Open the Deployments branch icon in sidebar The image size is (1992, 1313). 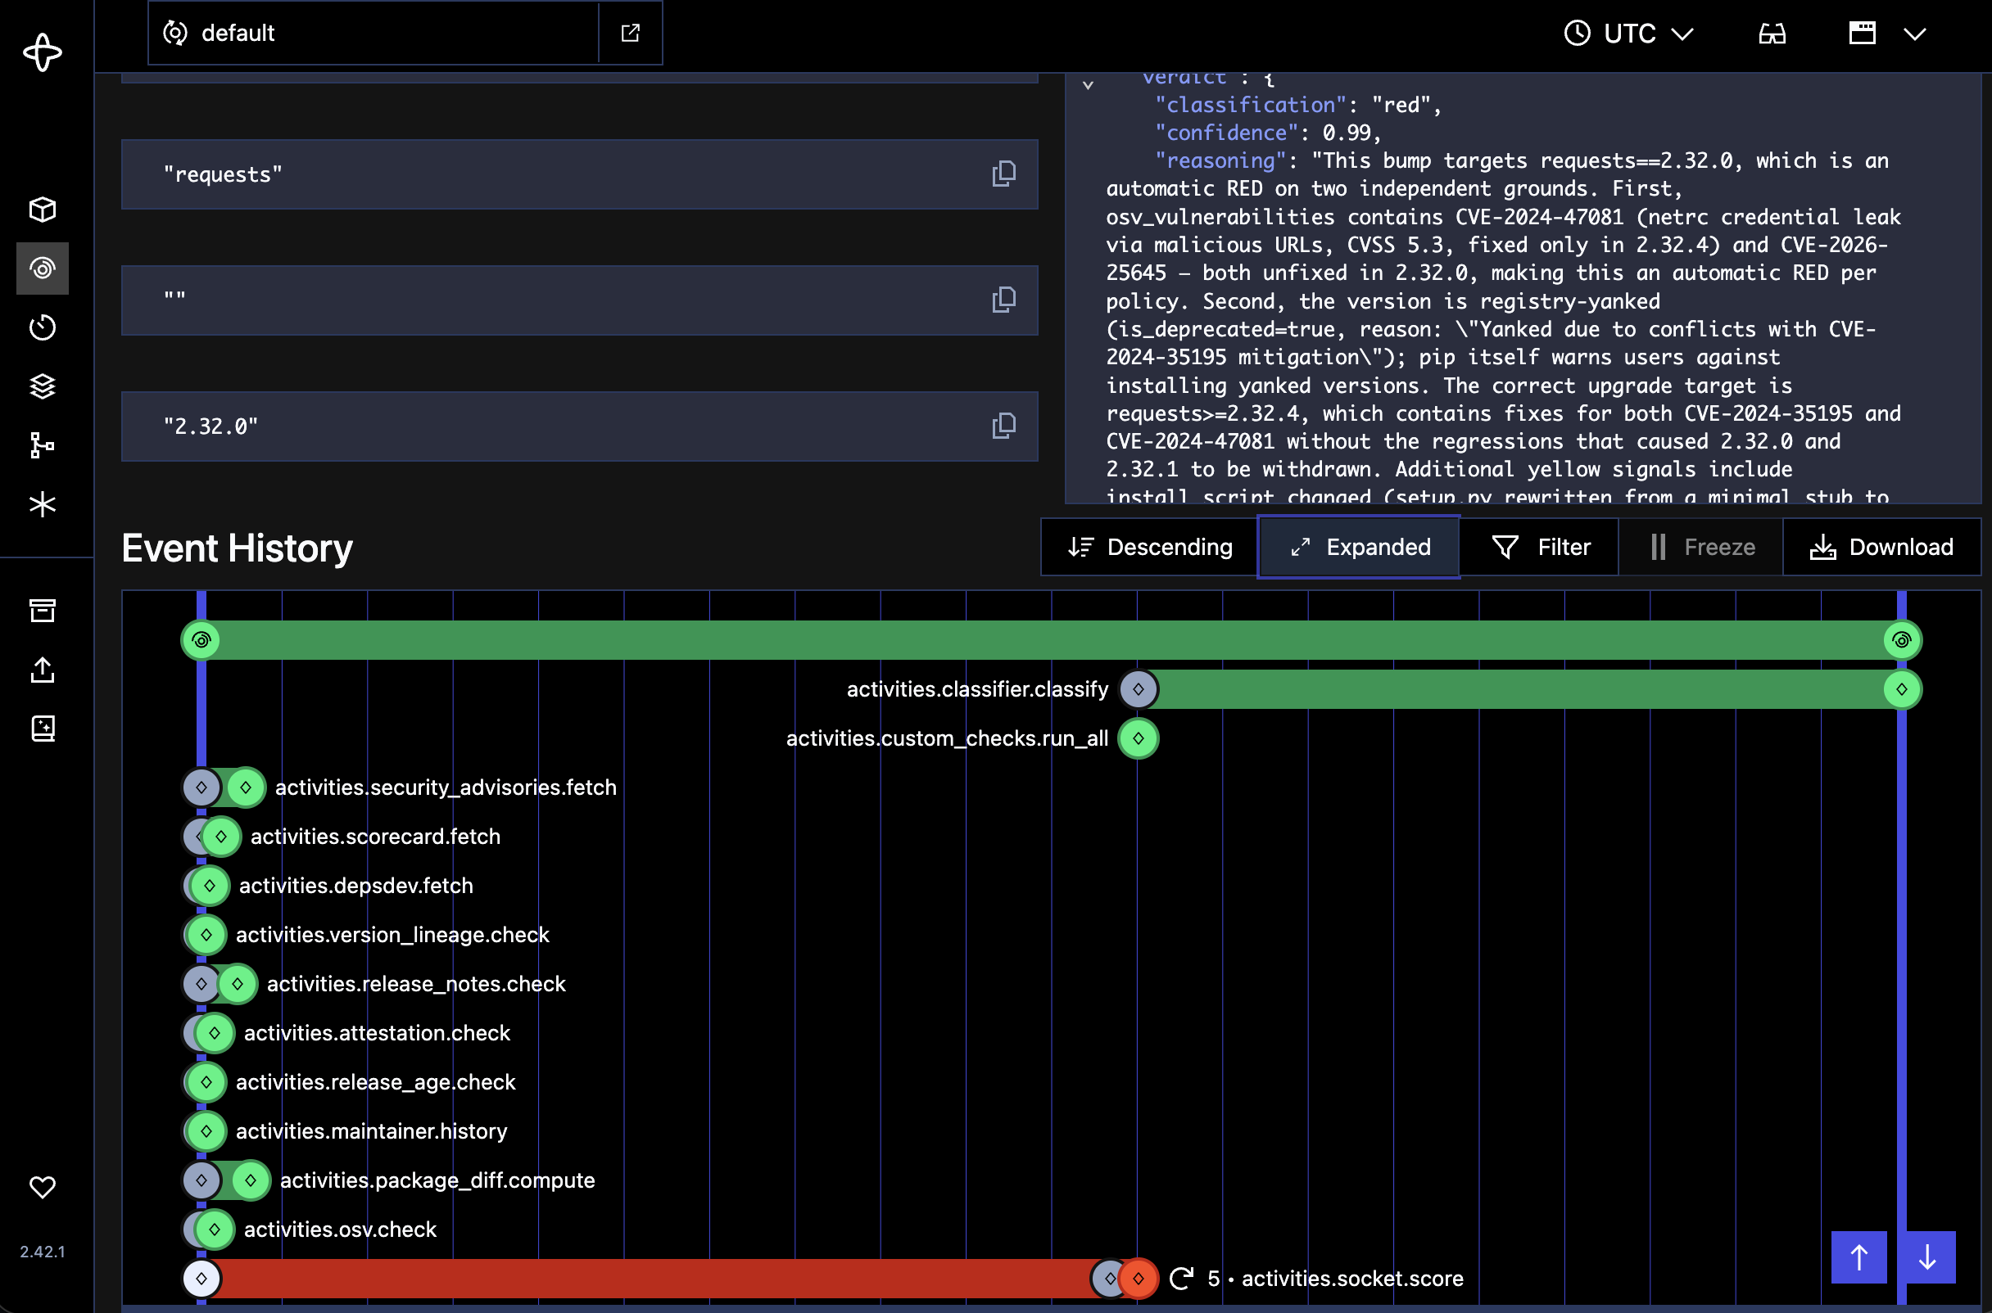pos(42,444)
